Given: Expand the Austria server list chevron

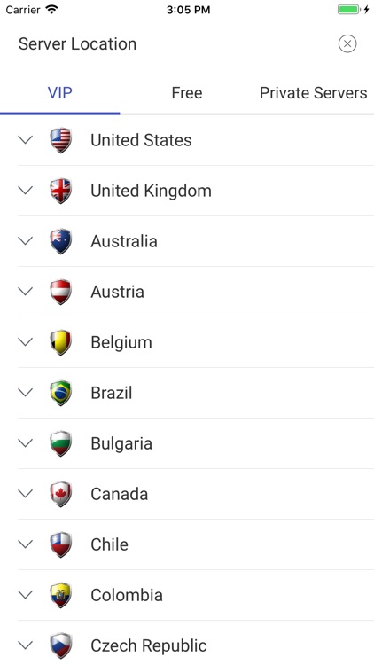Looking at the screenshot, I should (x=26, y=292).
